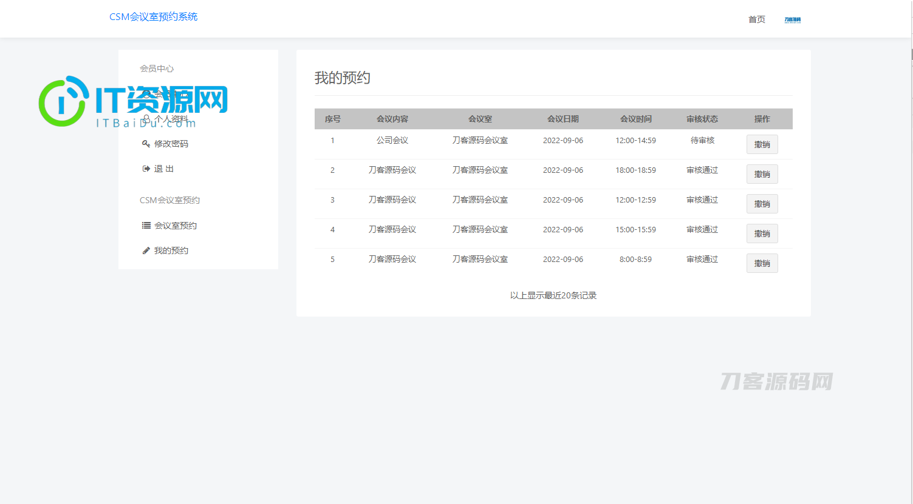Open the CSM会议室预约系统 site title link
Image resolution: width=913 pixels, height=504 pixels.
[153, 17]
